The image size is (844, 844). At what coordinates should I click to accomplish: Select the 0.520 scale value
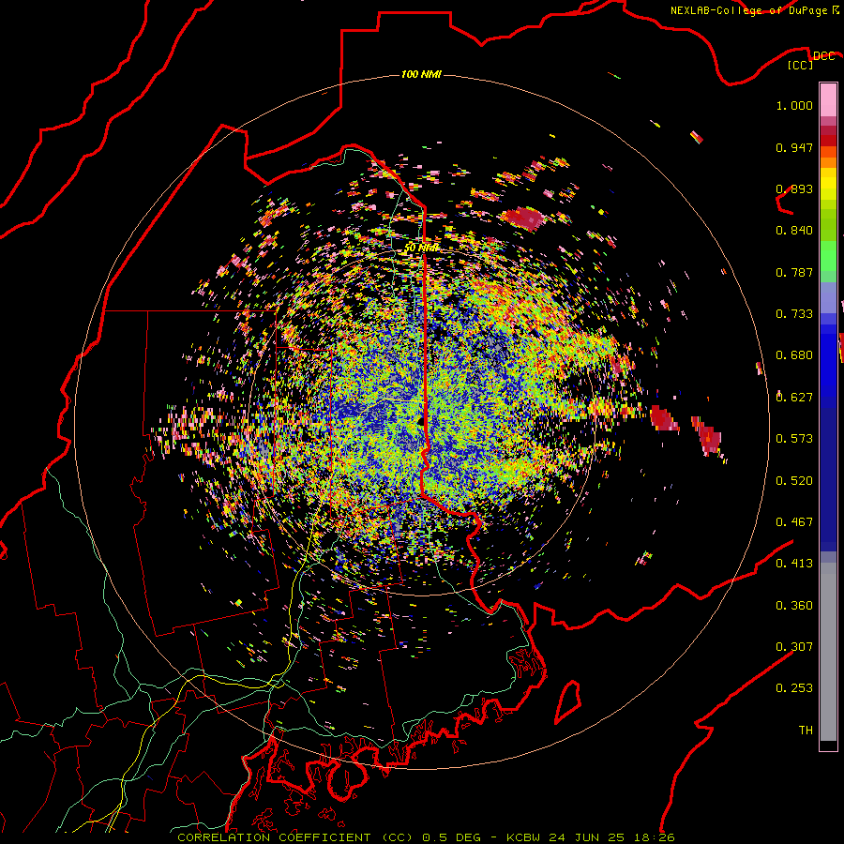tap(794, 481)
